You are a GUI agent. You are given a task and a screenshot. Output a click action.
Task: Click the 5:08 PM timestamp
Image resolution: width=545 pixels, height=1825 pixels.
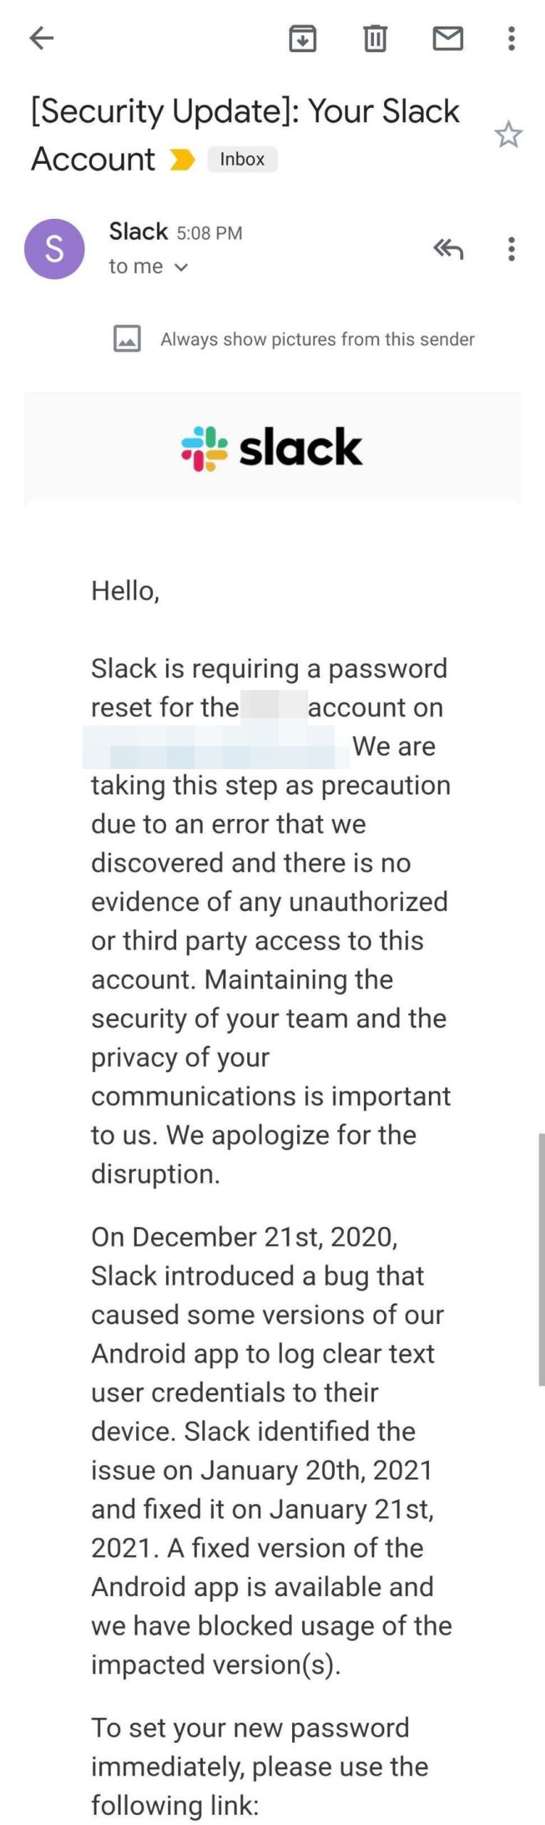[209, 232]
